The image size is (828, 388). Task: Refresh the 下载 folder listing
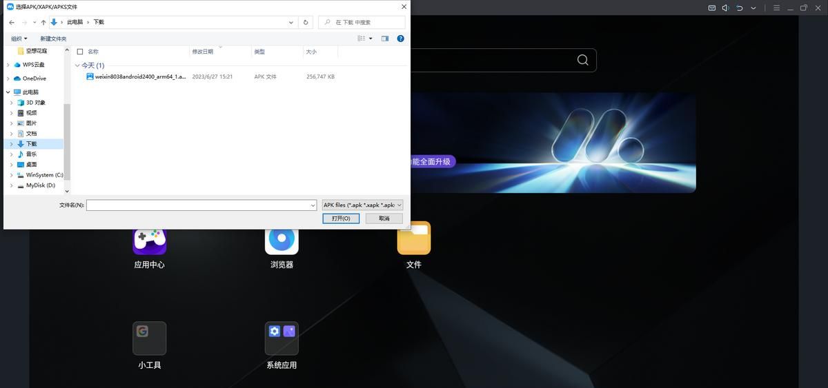point(306,22)
